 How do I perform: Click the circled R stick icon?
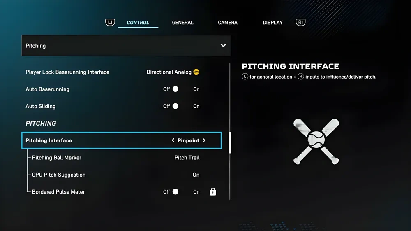click(301, 77)
